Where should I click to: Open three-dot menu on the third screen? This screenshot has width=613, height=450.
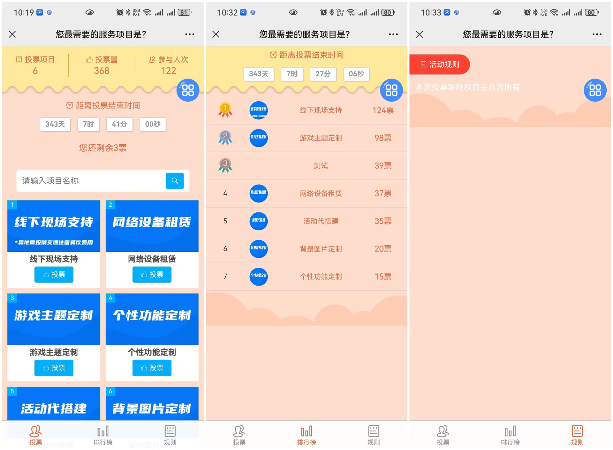click(597, 34)
